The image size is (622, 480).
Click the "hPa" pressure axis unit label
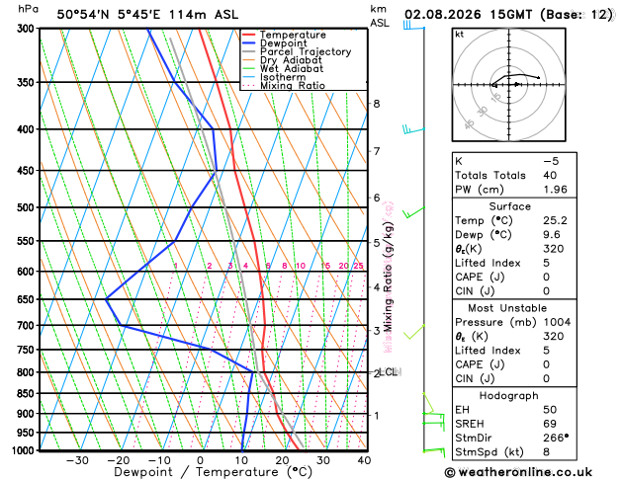[28, 9]
